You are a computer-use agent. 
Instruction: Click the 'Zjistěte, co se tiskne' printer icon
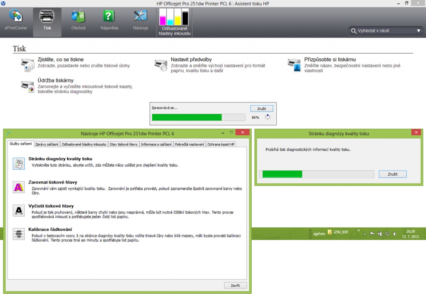click(27, 65)
